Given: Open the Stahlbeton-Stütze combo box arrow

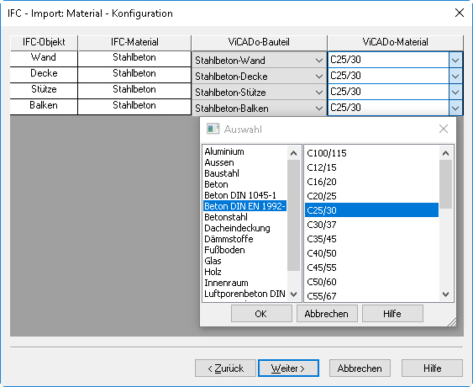Looking at the screenshot, I should click(319, 93).
